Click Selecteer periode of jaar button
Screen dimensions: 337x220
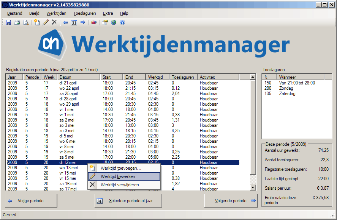tap(128, 201)
